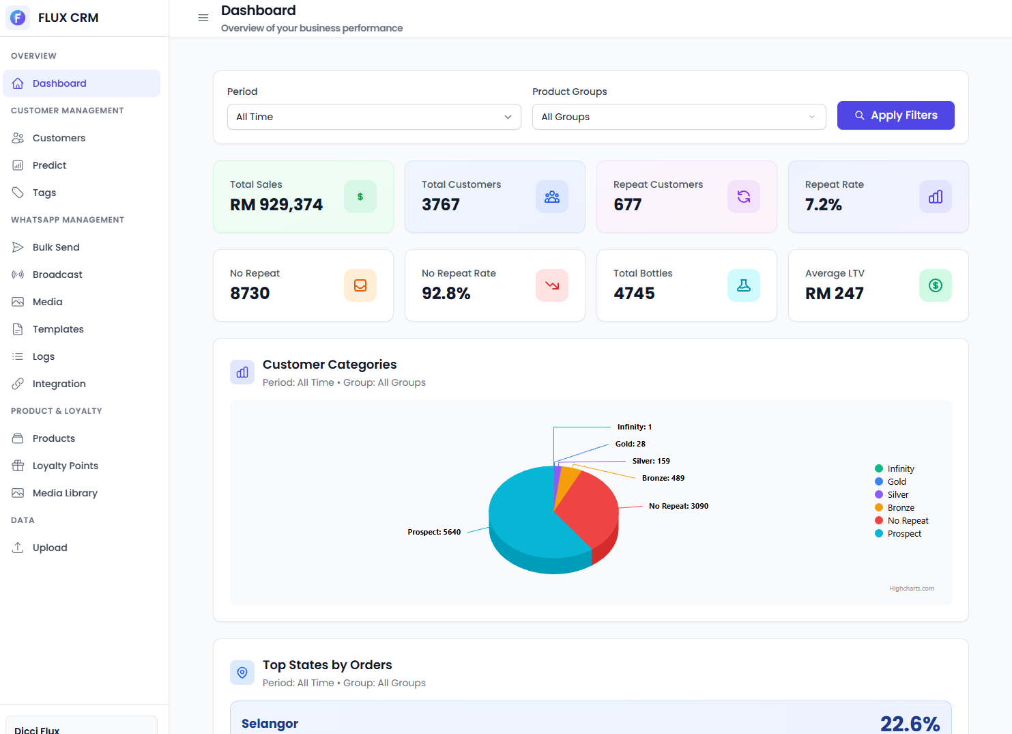Click the Apply Filters button

(895, 115)
